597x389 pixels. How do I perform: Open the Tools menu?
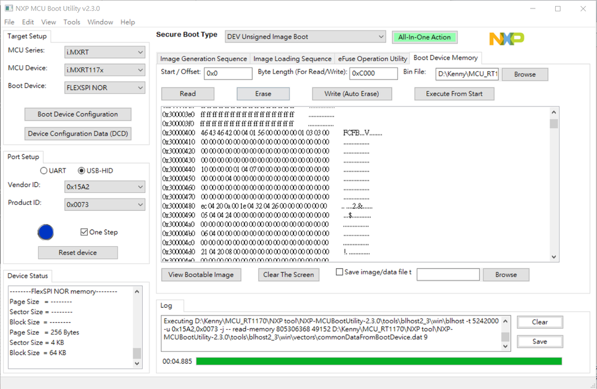pos(71,22)
